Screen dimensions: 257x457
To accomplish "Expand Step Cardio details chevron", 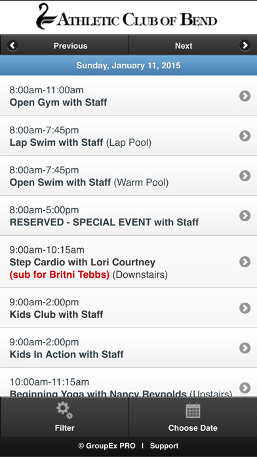I will tap(245, 262).
